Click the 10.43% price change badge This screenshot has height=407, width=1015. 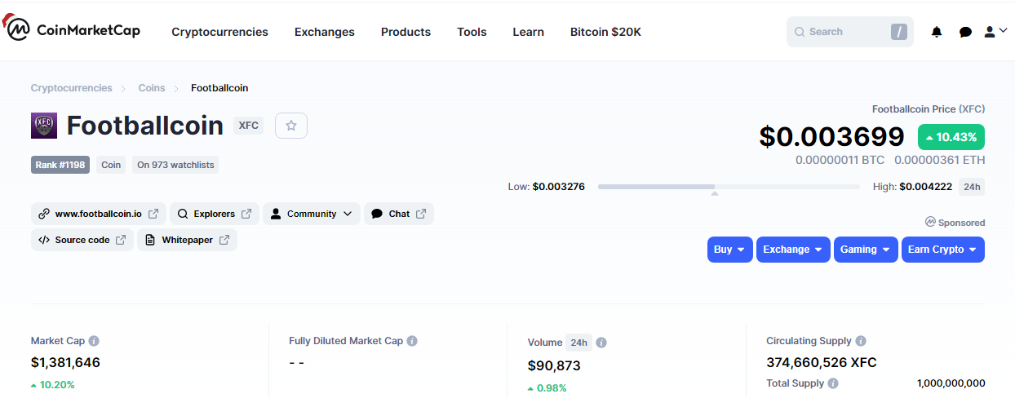(951, 137)
